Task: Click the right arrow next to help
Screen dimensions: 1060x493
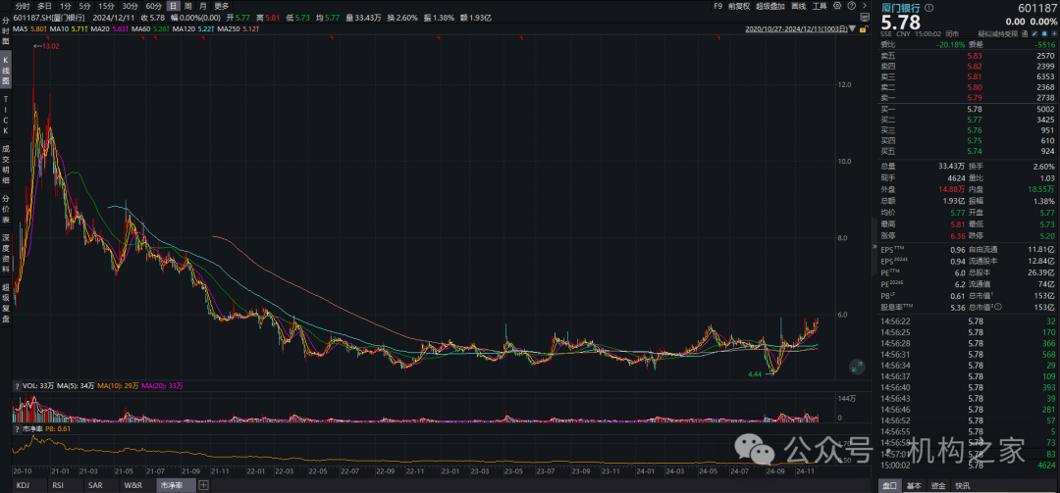Action: [x=865, y=6]
